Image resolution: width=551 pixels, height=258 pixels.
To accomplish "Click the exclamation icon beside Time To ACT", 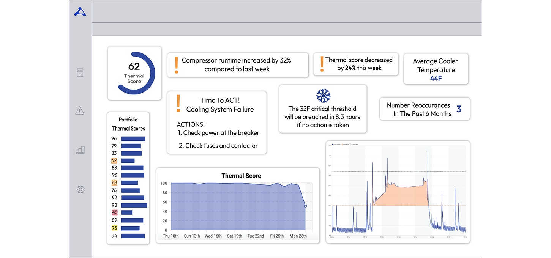I will pos(178,104).
